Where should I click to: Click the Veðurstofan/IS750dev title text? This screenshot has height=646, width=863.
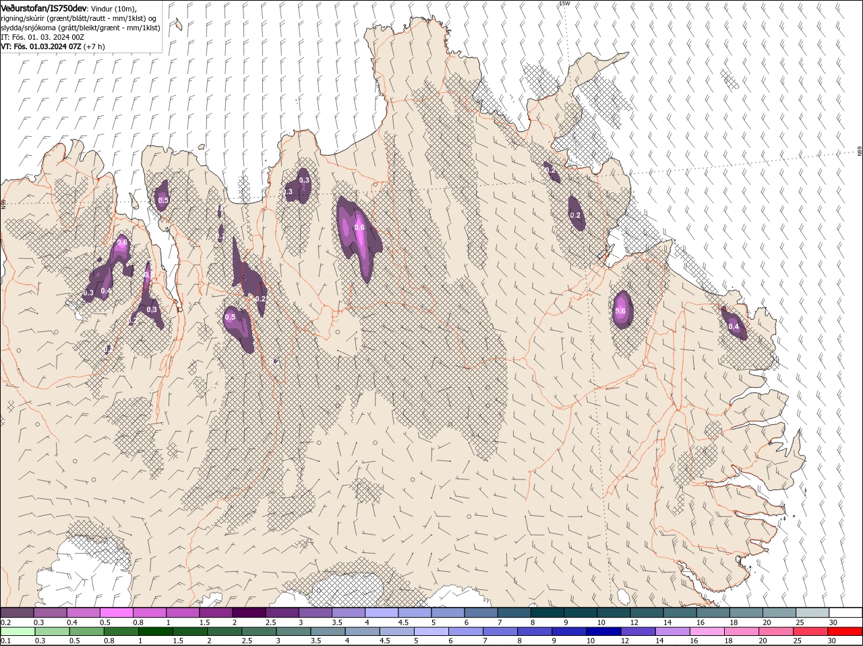coord(44,7)
